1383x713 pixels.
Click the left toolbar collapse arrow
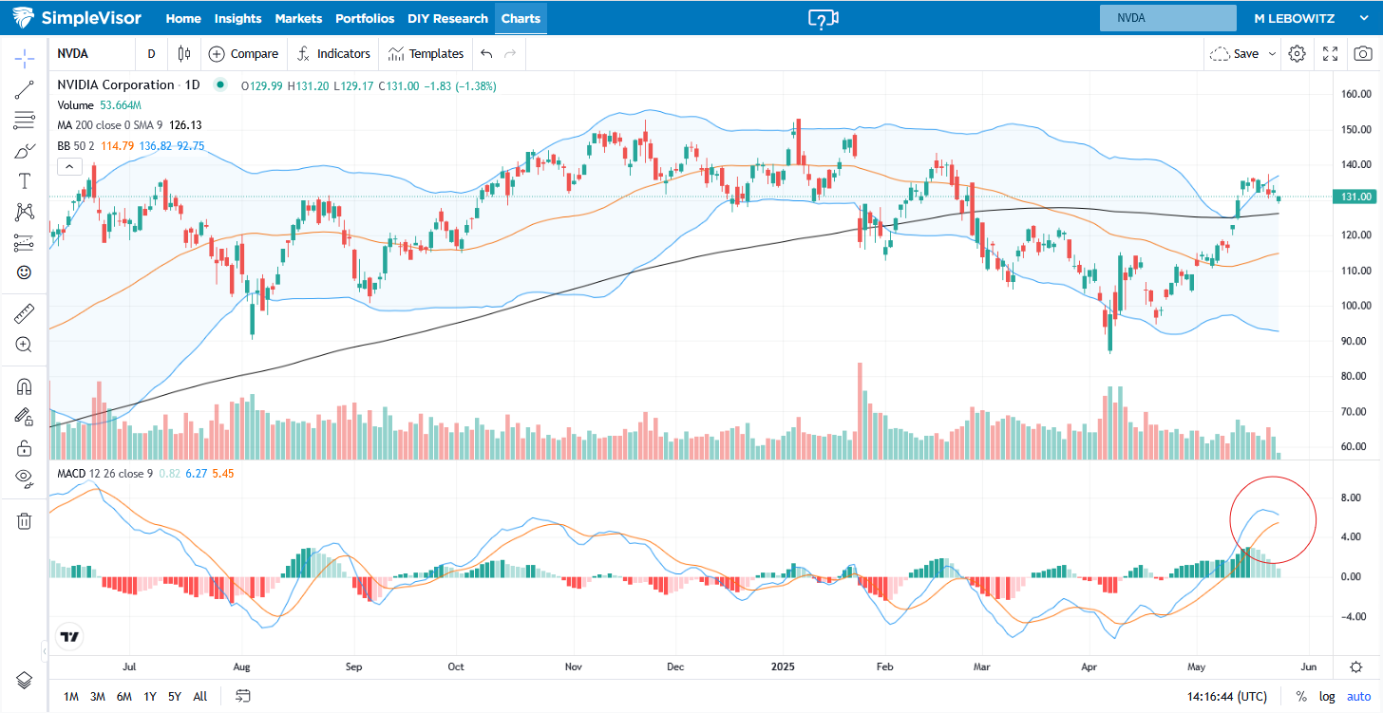[44, 651]
